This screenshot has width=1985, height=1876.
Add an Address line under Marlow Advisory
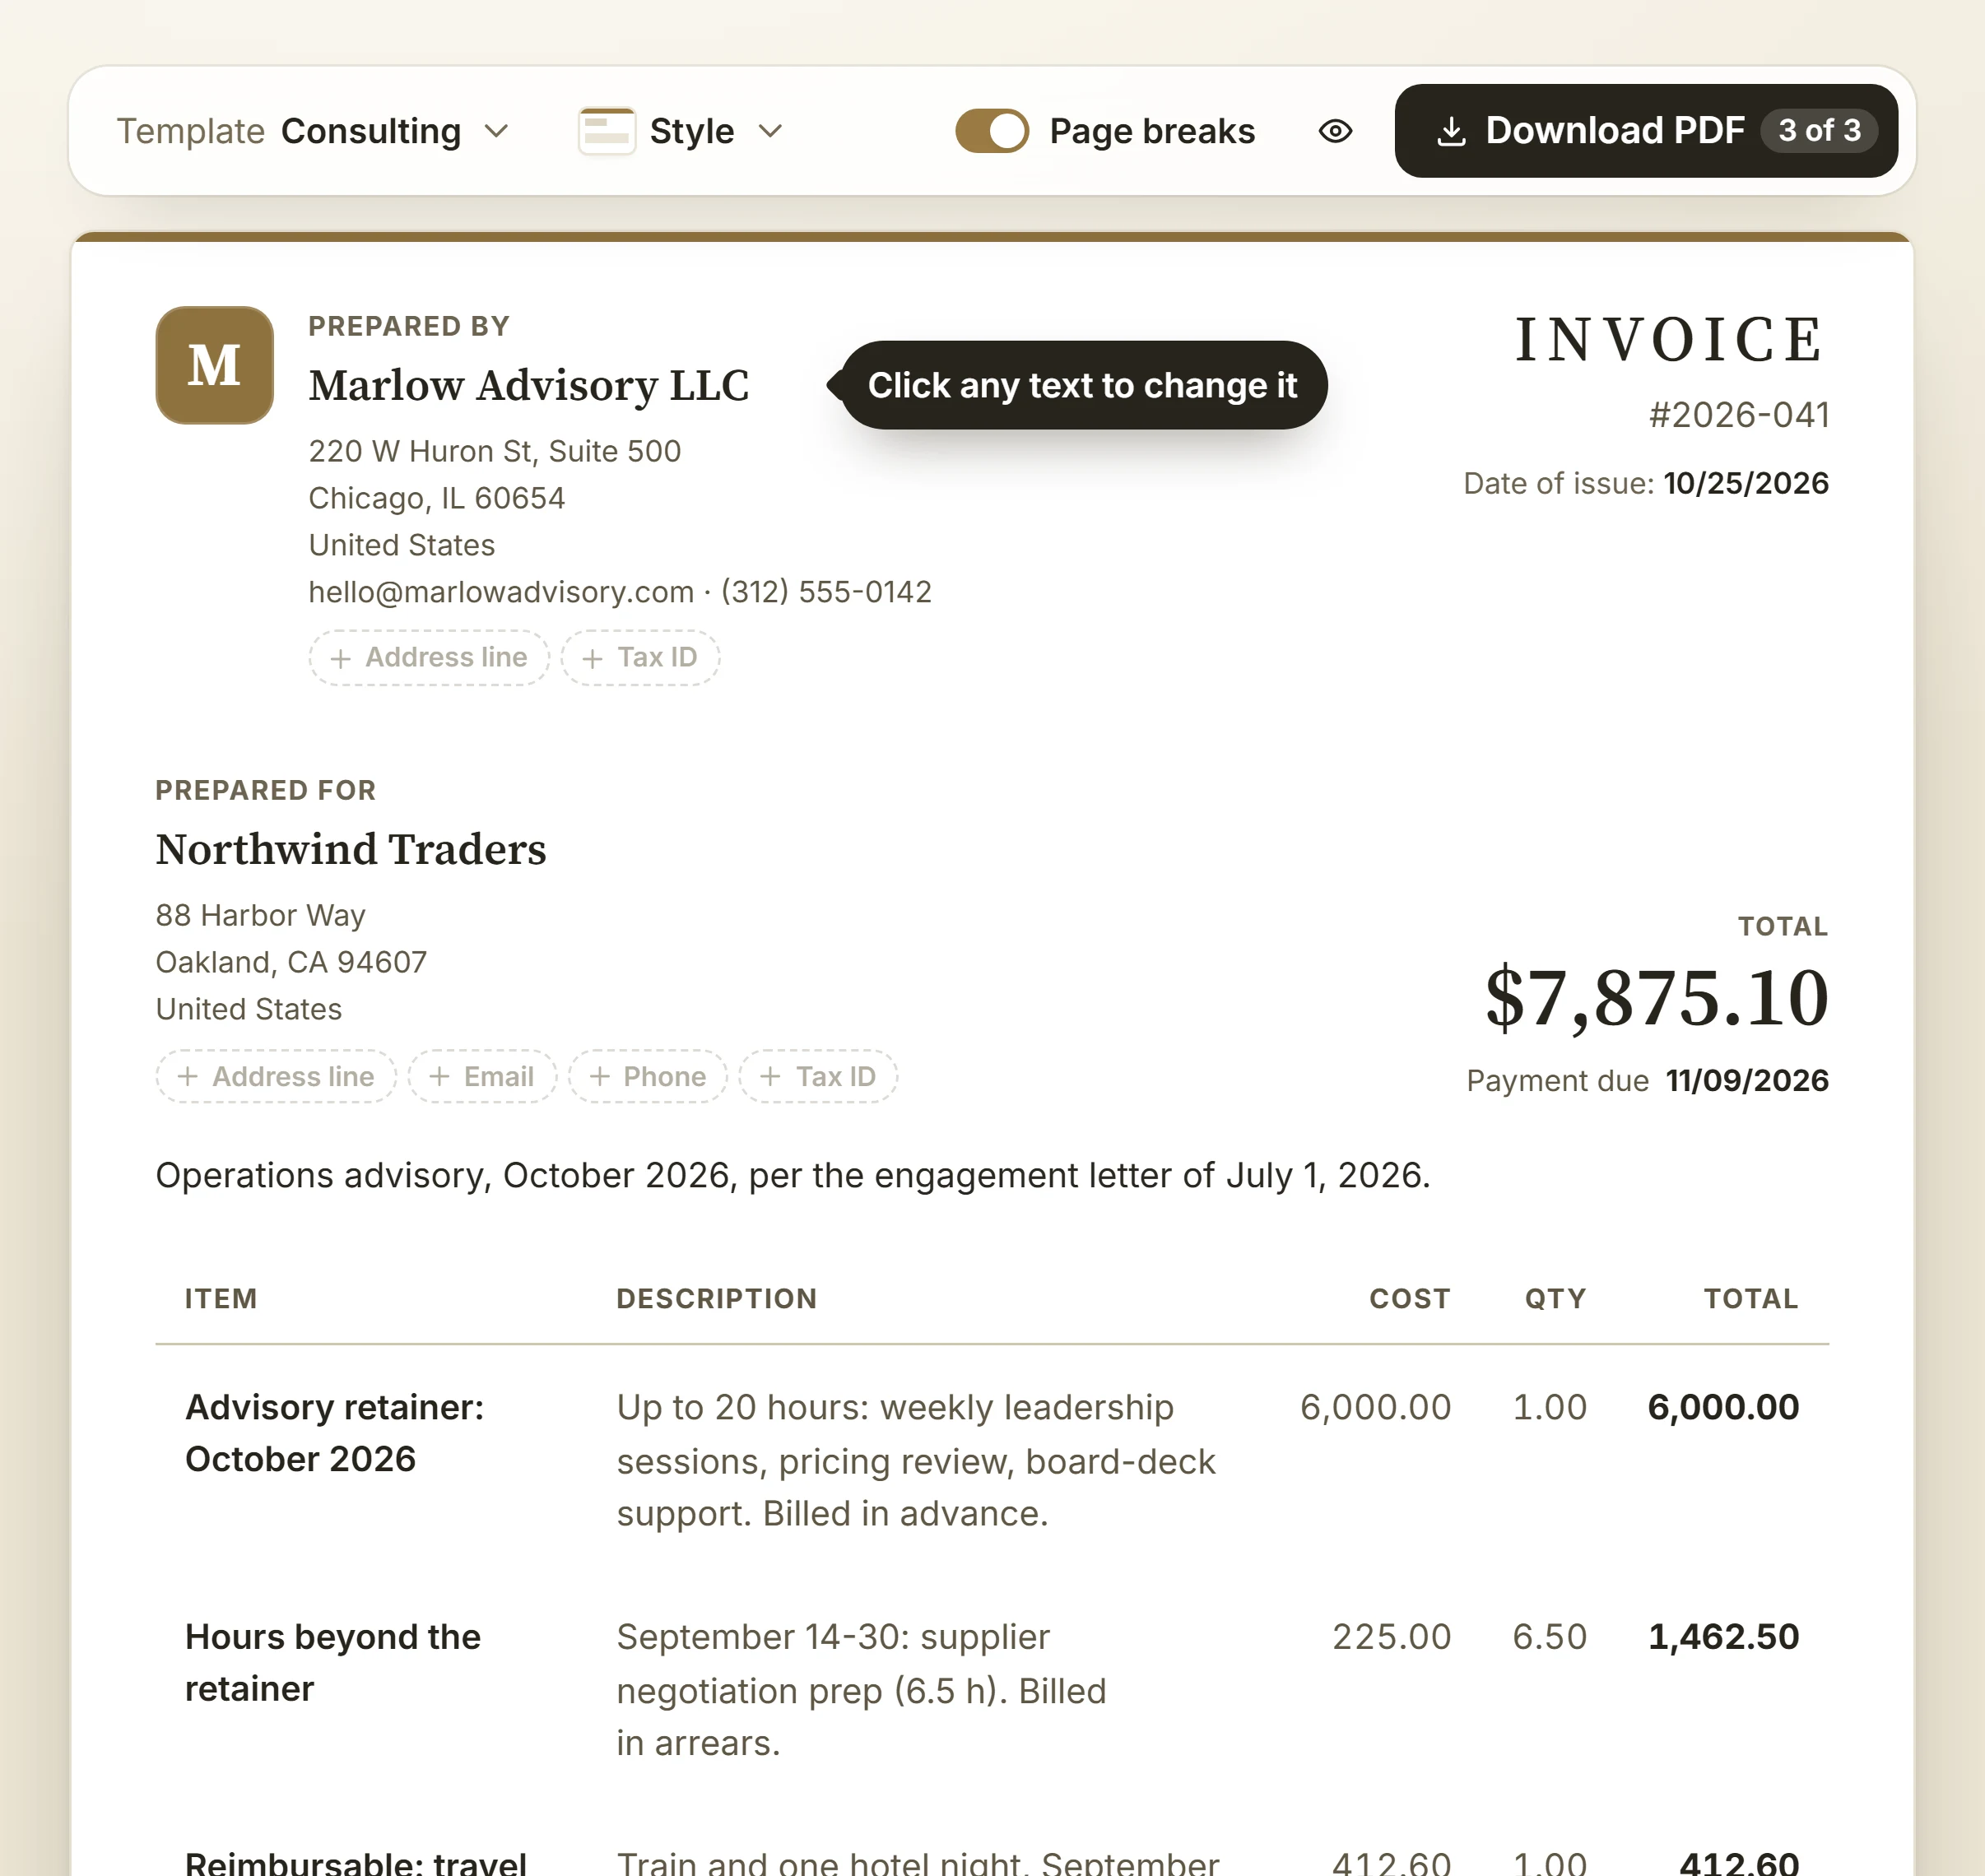(429, 657)
